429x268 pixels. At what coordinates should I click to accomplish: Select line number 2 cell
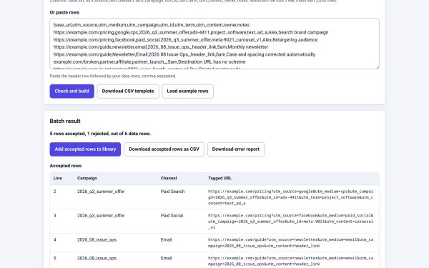(x=55, y=192)
